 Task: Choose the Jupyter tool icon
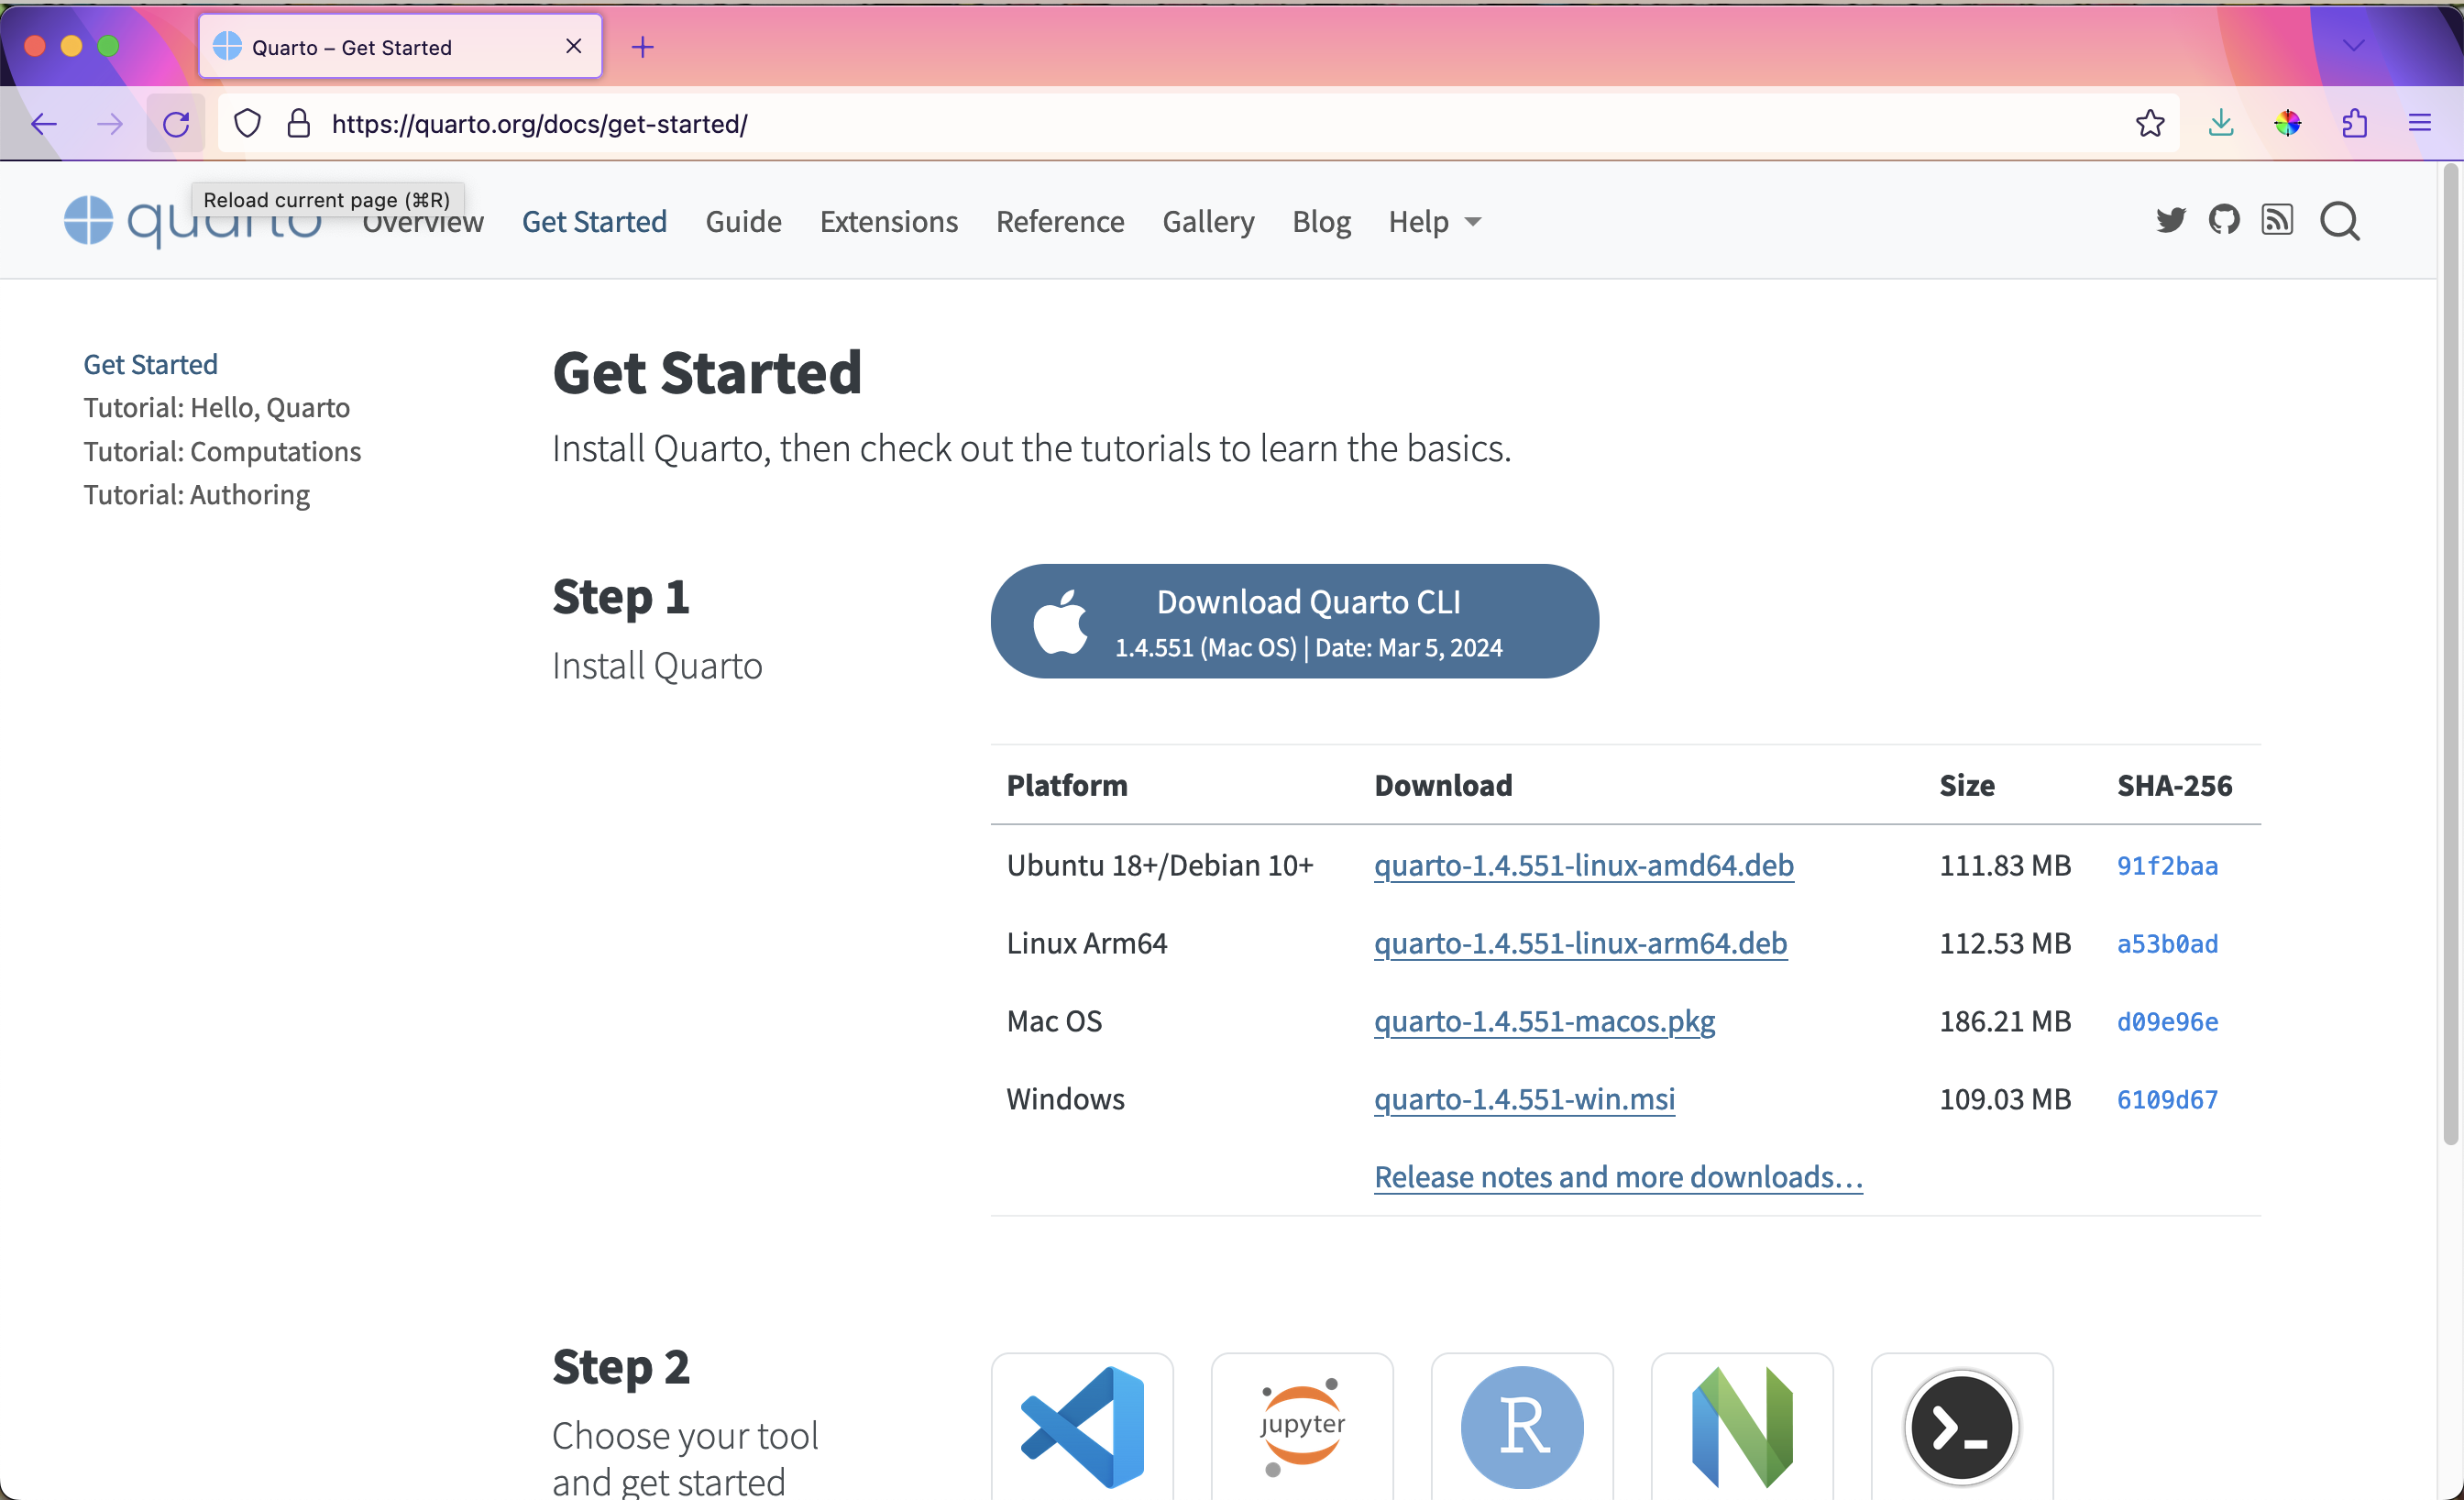[x=1302, y=1425]
